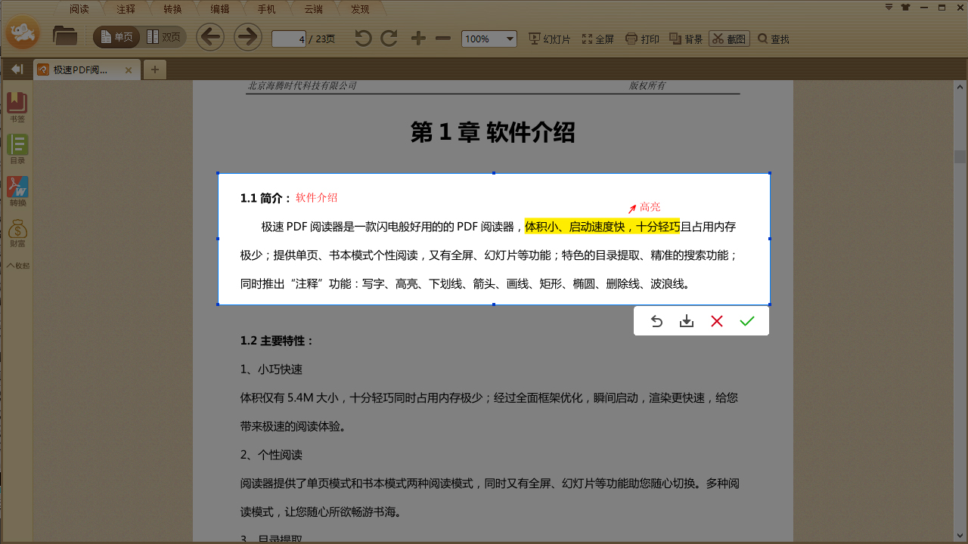This screenshot has height=544, width=968.
Task: Open the 100% zoom level dropdown
Action: coord(489,39)
